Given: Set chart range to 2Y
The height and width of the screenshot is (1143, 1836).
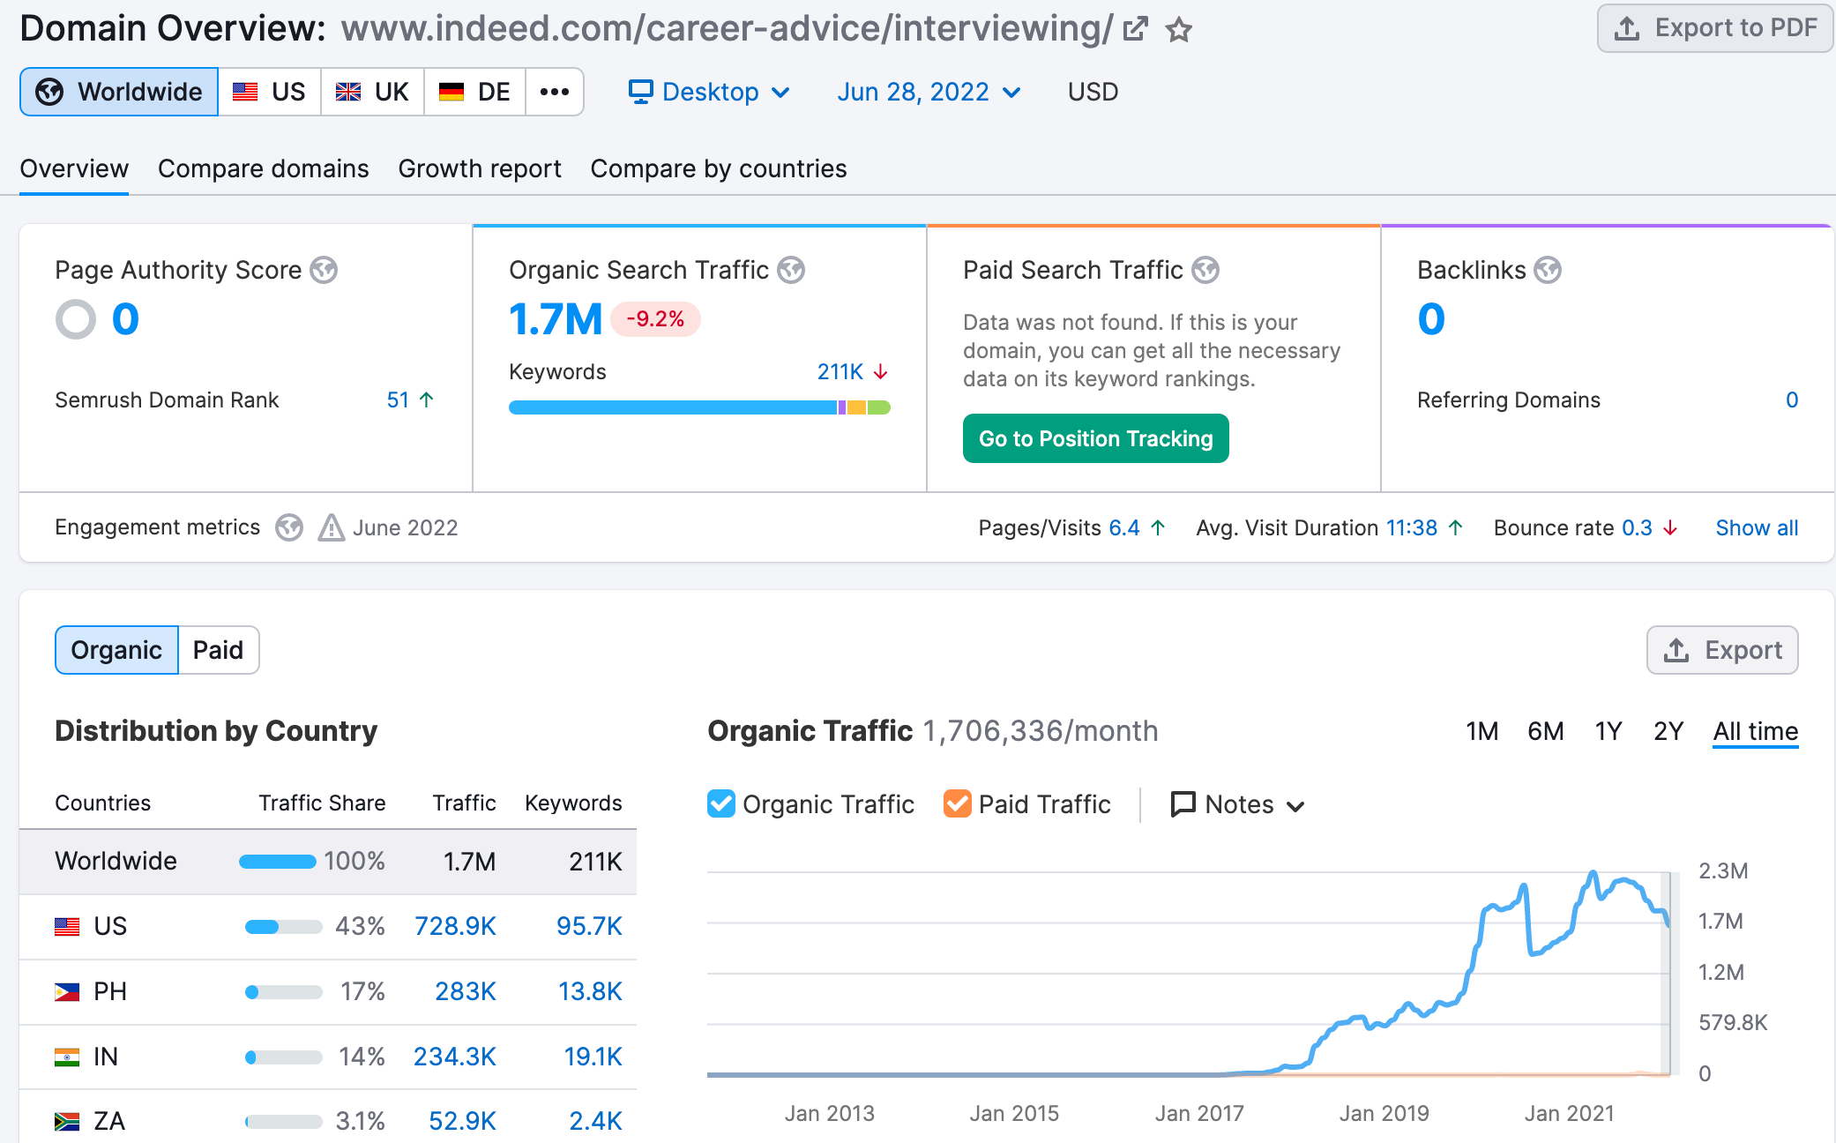Looking at the screenshot, I should (1668, 731).
